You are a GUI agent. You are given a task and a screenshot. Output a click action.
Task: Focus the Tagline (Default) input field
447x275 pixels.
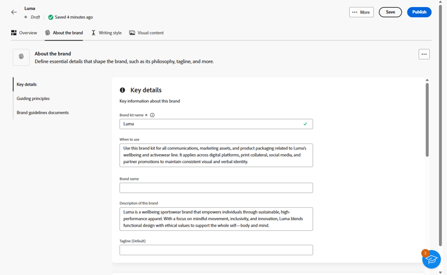(216, 250)
